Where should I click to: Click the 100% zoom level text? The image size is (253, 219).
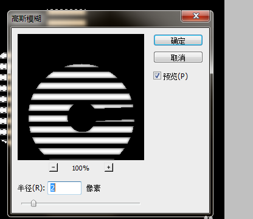click(x=81, y=168)
